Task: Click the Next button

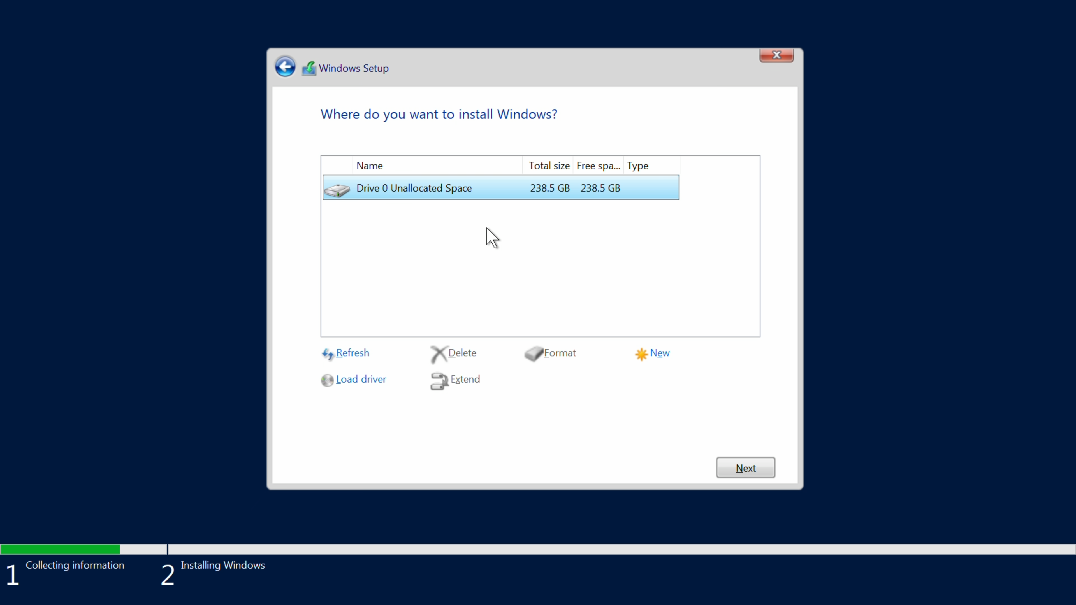Action: tap(746, 468)
